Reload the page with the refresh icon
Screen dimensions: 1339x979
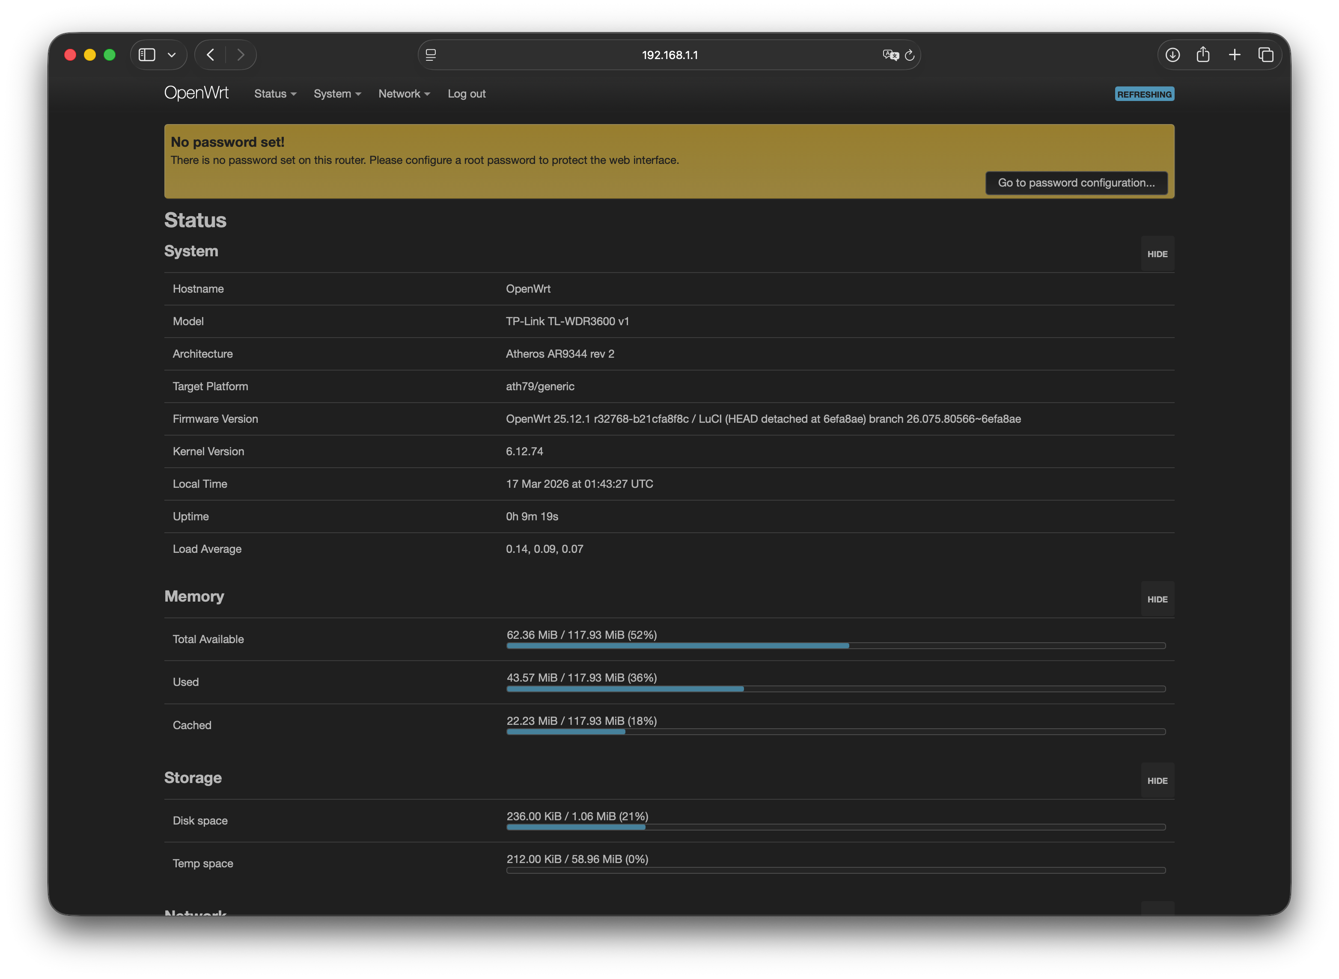pos(910,55)
